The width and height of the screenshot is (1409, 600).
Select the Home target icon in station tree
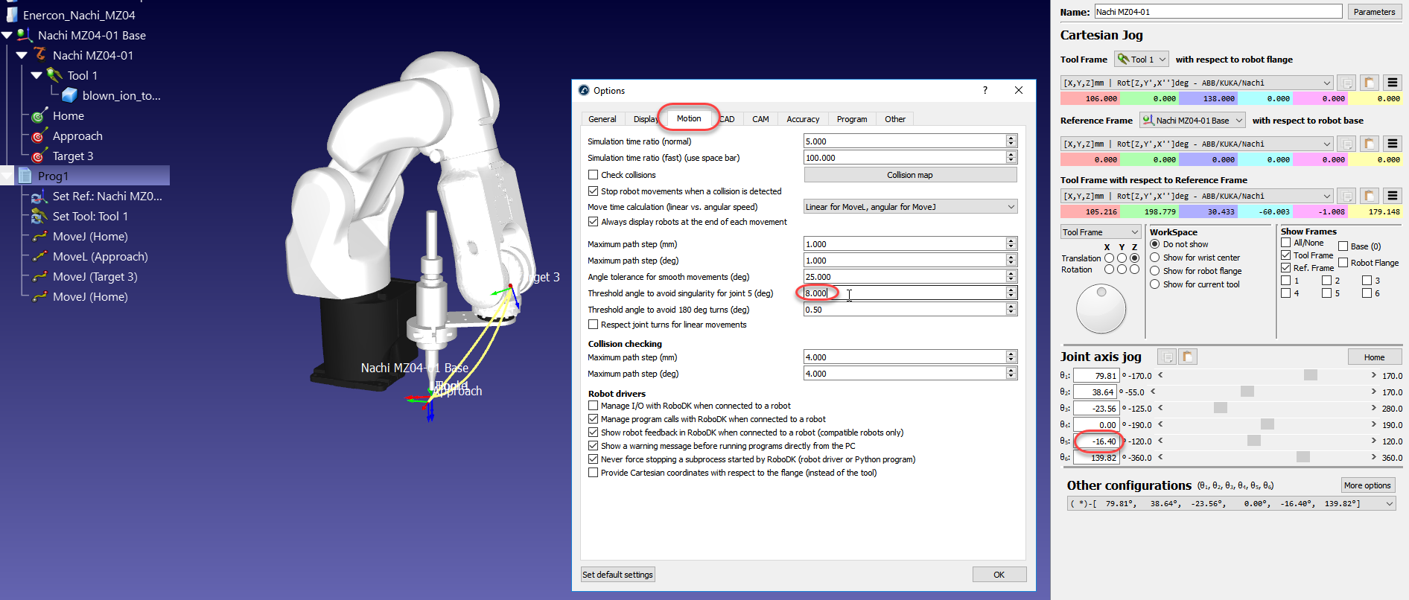pos(38,116)
